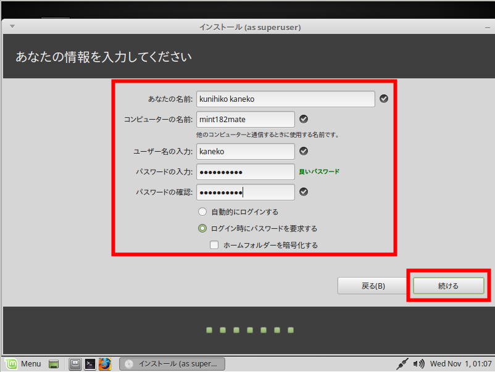Image resolution: width=495 pixels, height=372 pixels.
Task: Open the installer window's taskbar entry
Action: pos(172,364)
